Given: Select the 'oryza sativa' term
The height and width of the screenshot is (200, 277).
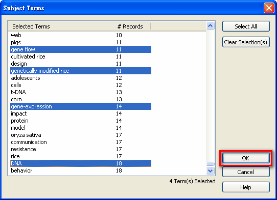Looking at the screenshot, I should pos(81,135).
